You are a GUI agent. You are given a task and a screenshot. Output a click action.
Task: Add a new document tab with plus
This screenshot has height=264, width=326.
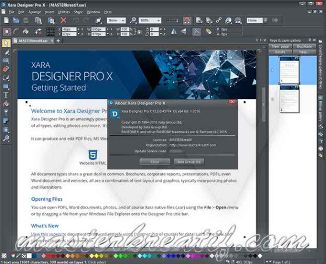(x=58, y=41)
